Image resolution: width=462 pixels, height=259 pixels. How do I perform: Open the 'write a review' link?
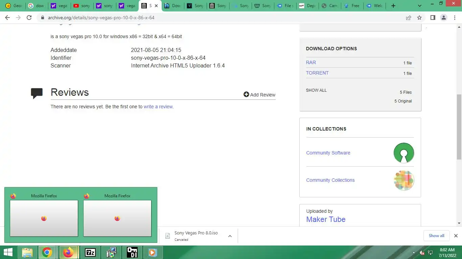(x=159, y=107)
